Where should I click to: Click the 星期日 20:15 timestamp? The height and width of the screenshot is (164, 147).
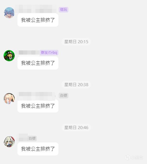point(76,42)
